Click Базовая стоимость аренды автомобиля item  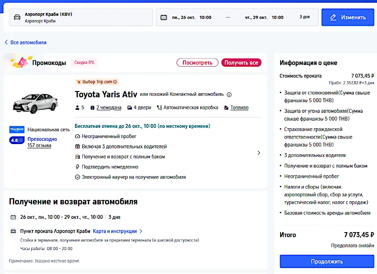tap(327, 213)
